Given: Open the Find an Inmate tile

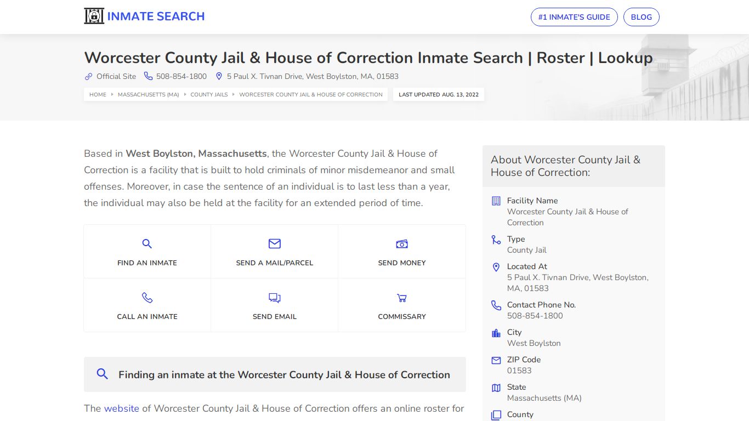Looking at the screenshot, I should (147, 252).
